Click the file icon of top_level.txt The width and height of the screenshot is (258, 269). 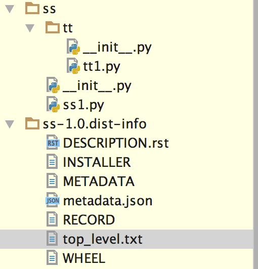tap(52, 239)
